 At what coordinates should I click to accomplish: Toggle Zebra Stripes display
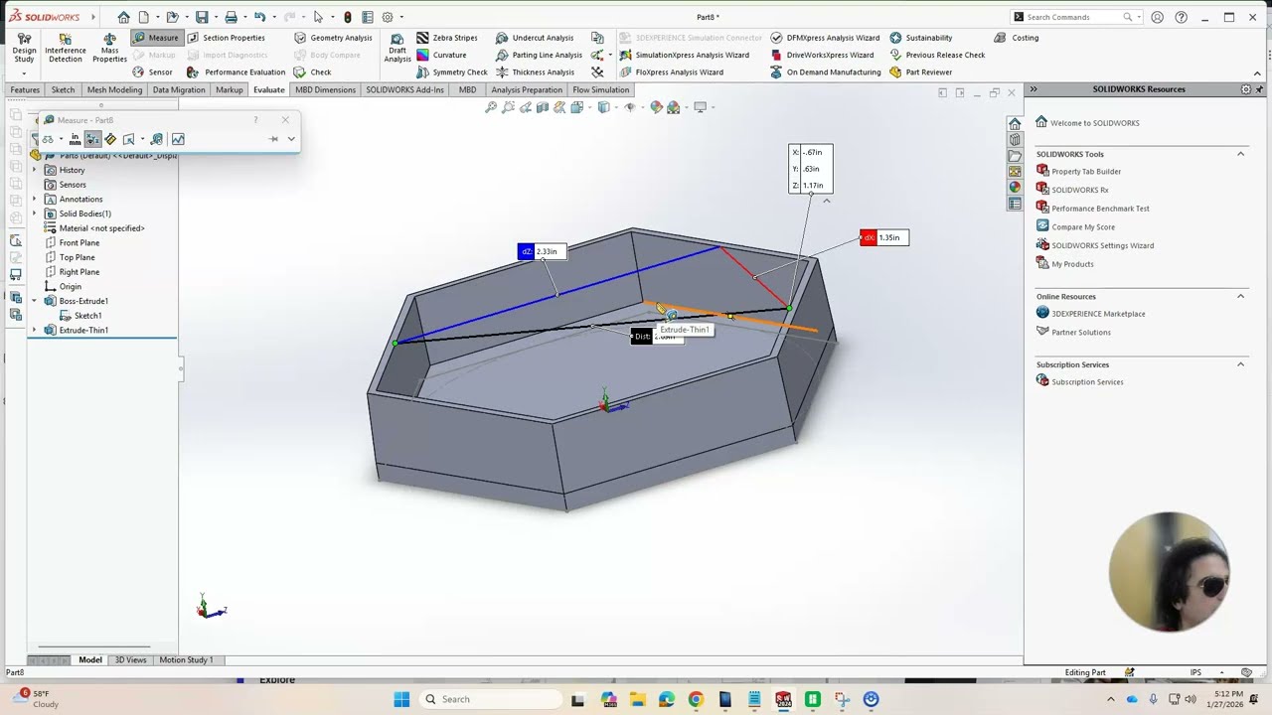[x=447, y=38]
